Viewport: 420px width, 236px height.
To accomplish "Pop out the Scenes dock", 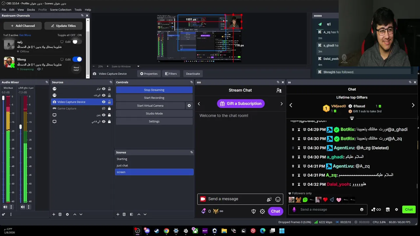I will point(191,152).
